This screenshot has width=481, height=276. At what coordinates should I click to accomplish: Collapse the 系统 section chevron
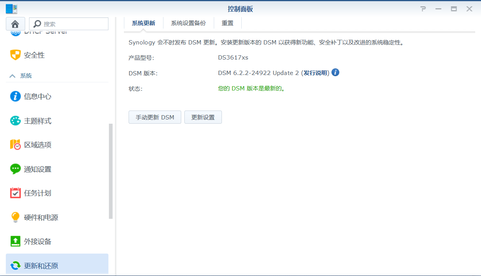coord(12,76)
